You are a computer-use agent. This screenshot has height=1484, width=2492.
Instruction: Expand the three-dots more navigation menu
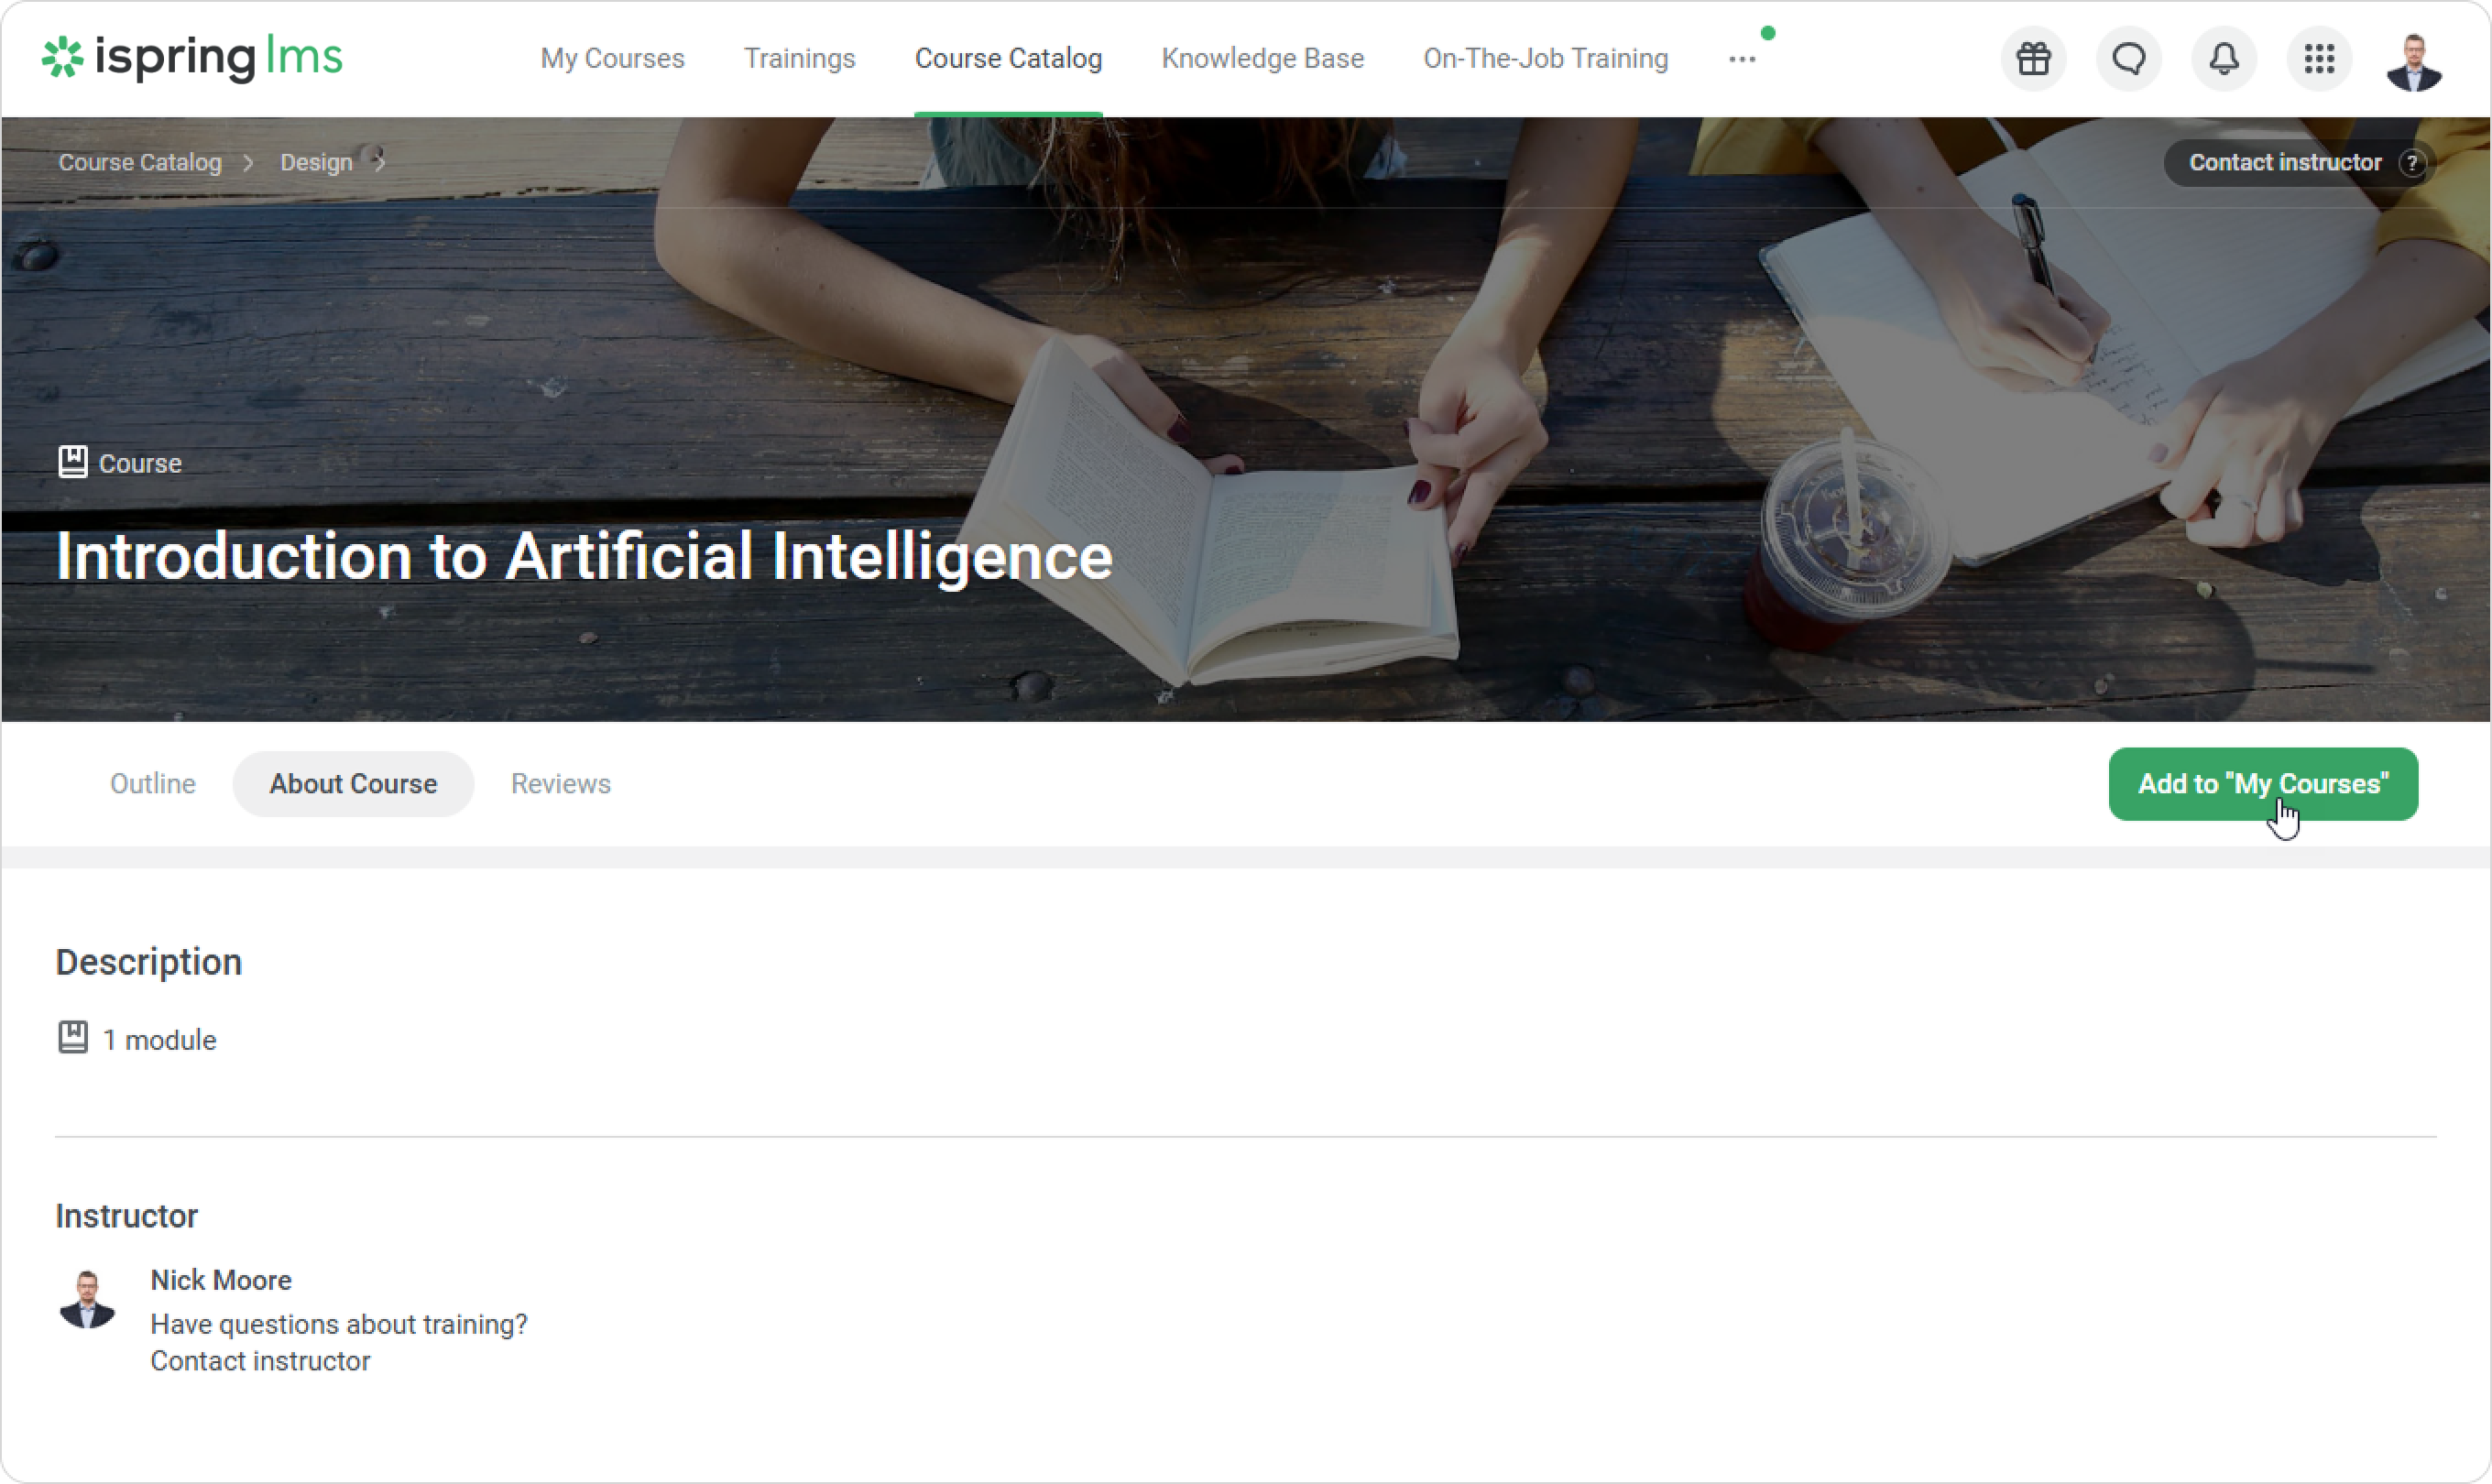point(1742,59)
